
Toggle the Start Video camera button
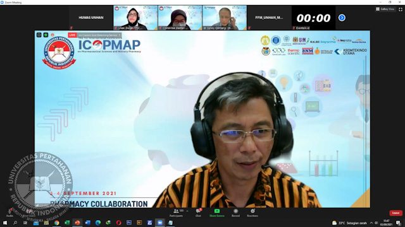point(28,213)
